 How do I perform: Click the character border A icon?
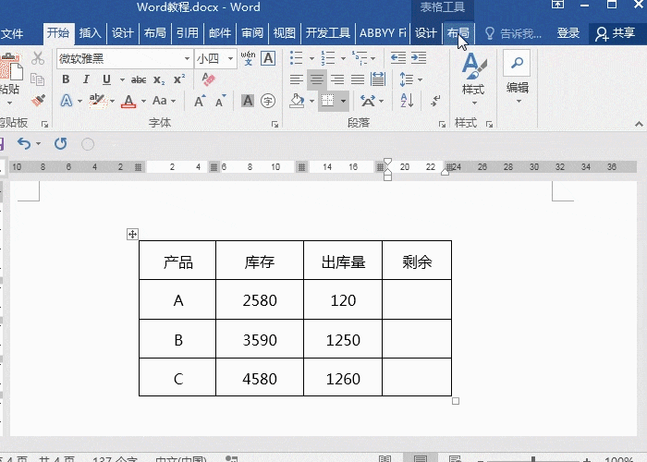268,58
